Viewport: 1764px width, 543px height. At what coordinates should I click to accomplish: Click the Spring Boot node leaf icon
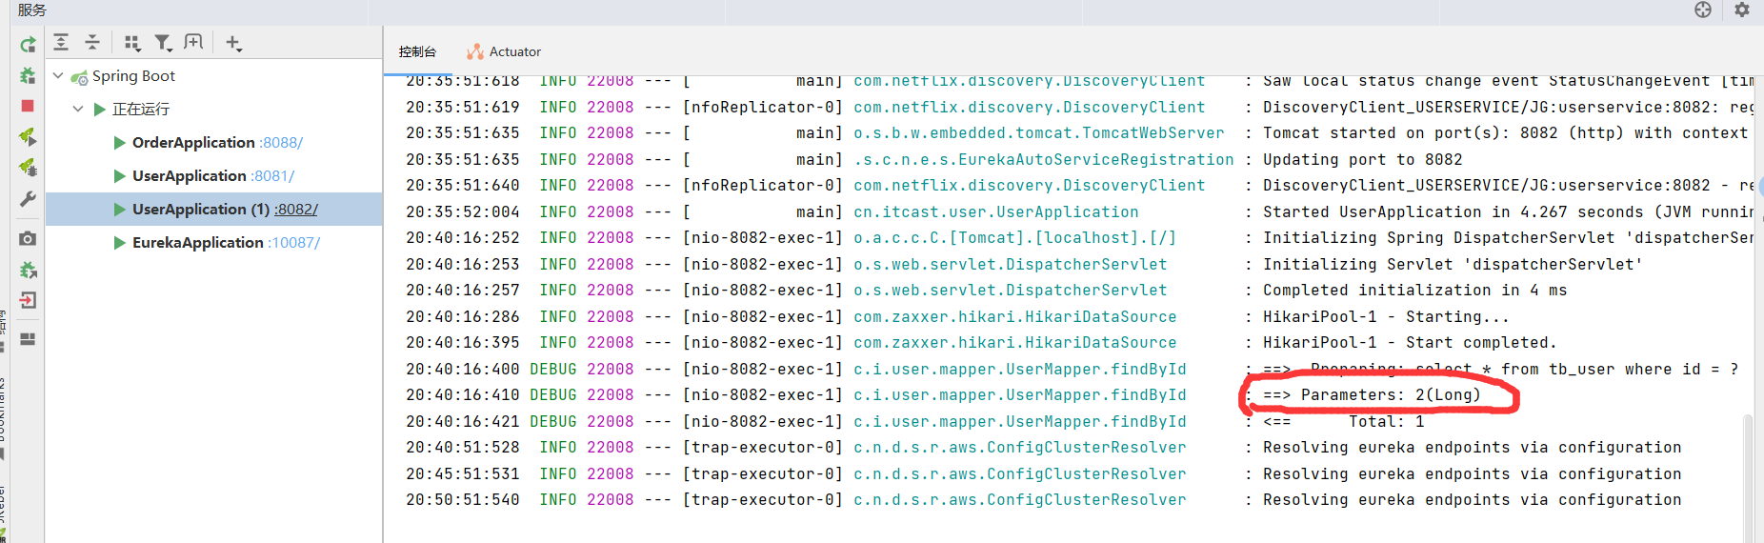pos(80,77)
